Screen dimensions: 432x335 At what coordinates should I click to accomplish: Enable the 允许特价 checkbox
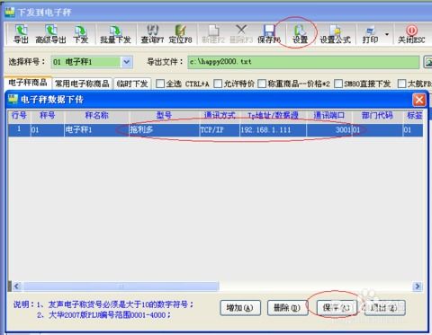(x=218, y=84)
